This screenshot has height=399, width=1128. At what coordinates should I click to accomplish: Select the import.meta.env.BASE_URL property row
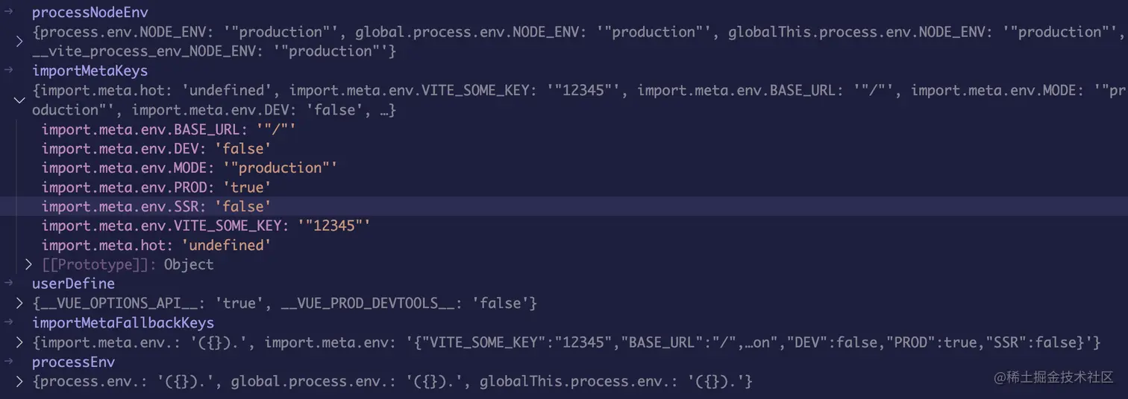(564, 129)
